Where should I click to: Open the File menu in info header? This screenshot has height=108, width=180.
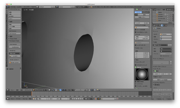[x=13, y=7]
